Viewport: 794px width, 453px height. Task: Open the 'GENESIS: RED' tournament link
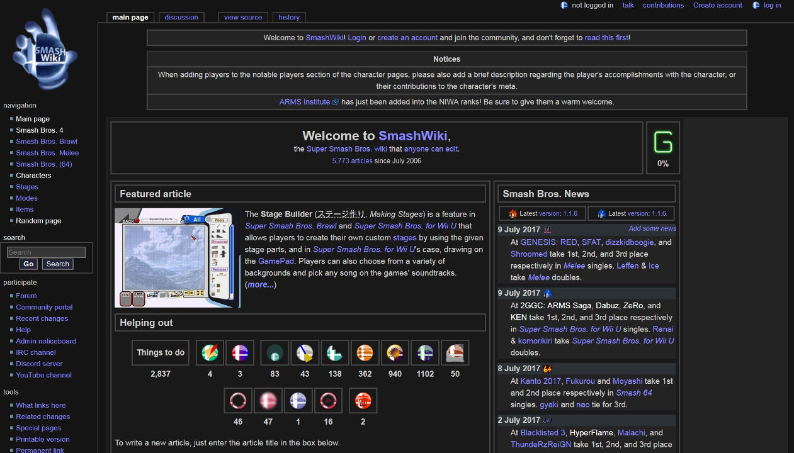pos(548,242)
